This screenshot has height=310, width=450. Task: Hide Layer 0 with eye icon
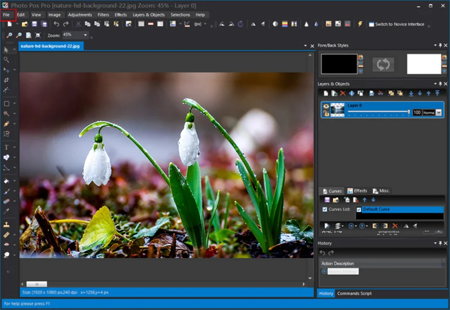point(326,106)
